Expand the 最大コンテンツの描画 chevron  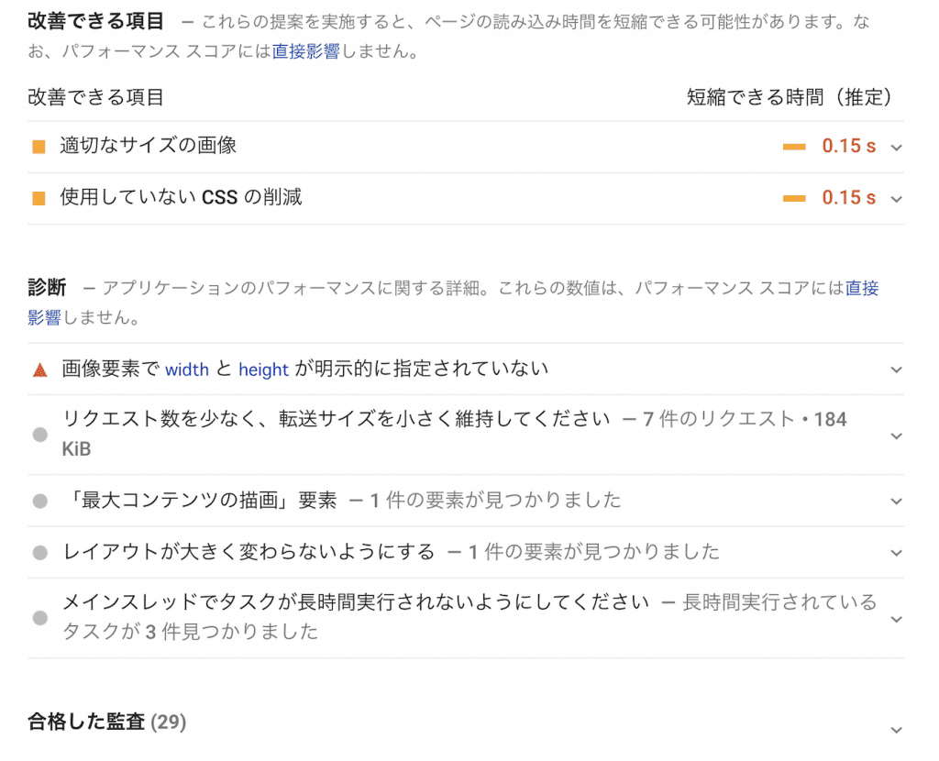(896, 502)
